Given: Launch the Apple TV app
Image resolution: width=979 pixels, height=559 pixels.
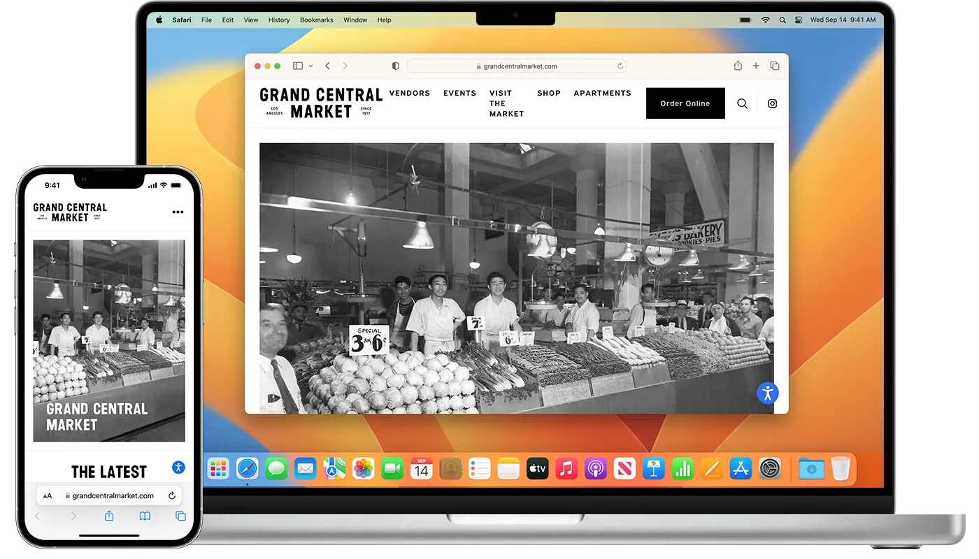Looking at the screenshot, I should [538, 469].
